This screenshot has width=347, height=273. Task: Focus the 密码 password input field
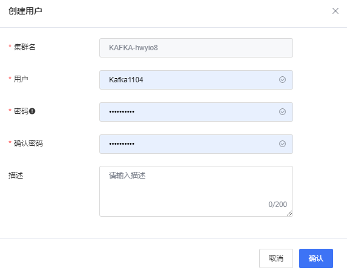pyautogui.click(x=196, y=112)
